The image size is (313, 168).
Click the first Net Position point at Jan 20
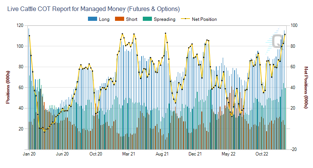tap(29, 36)
